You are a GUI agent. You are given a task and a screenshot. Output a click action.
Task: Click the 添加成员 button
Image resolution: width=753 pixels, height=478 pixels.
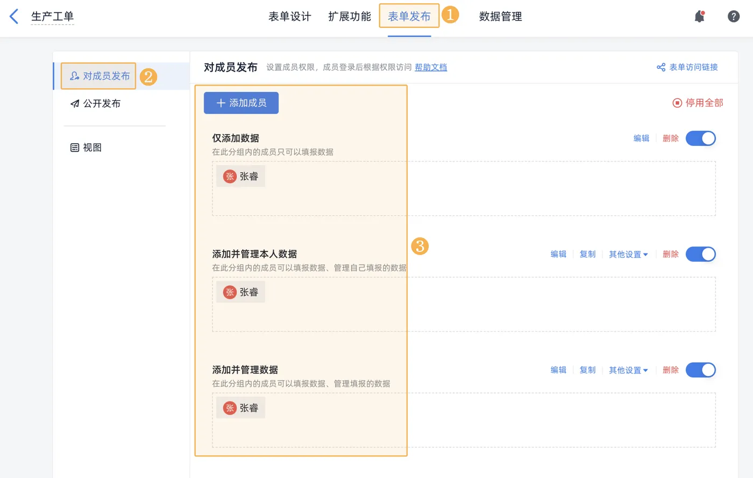pyautogui.click(x=241, y=103)
